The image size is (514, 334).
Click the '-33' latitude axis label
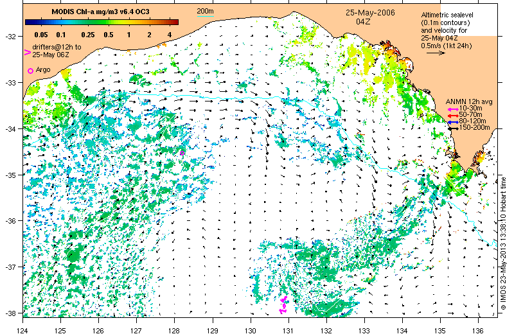click(x=10, y=83)
